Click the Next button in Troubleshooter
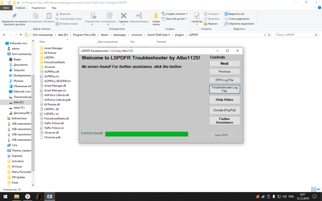This screenshot has height=201, width=322. click(224, 64)
